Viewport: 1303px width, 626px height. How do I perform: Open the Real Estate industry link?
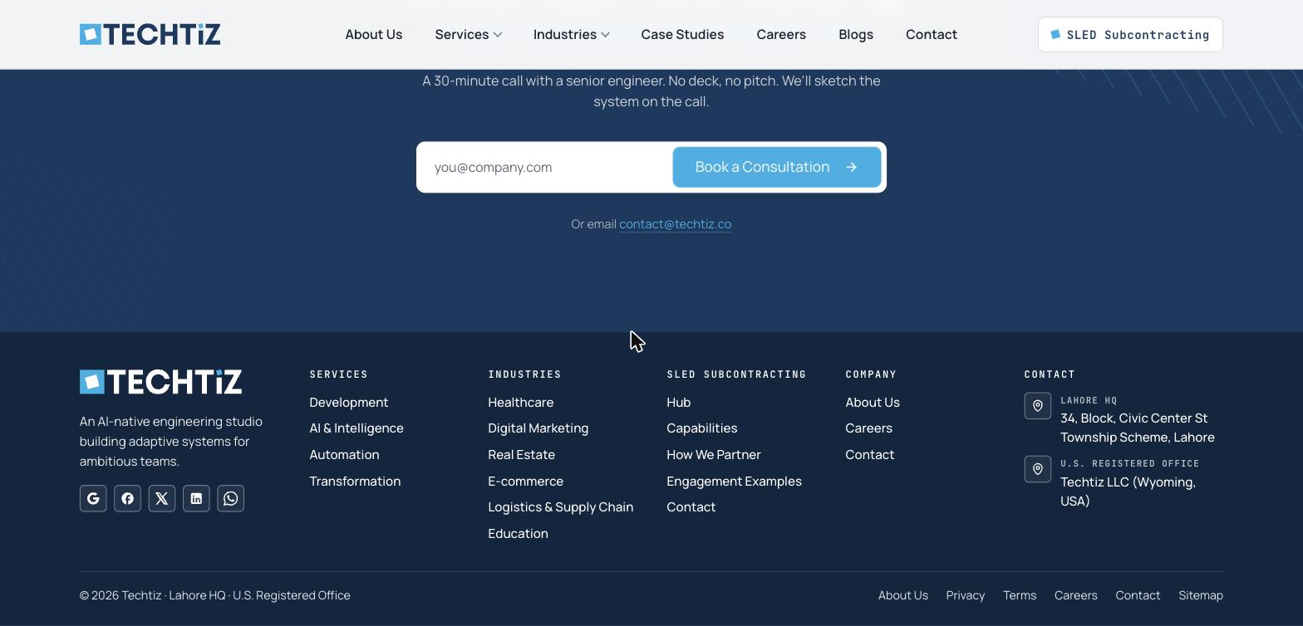(x=522, y=455)
